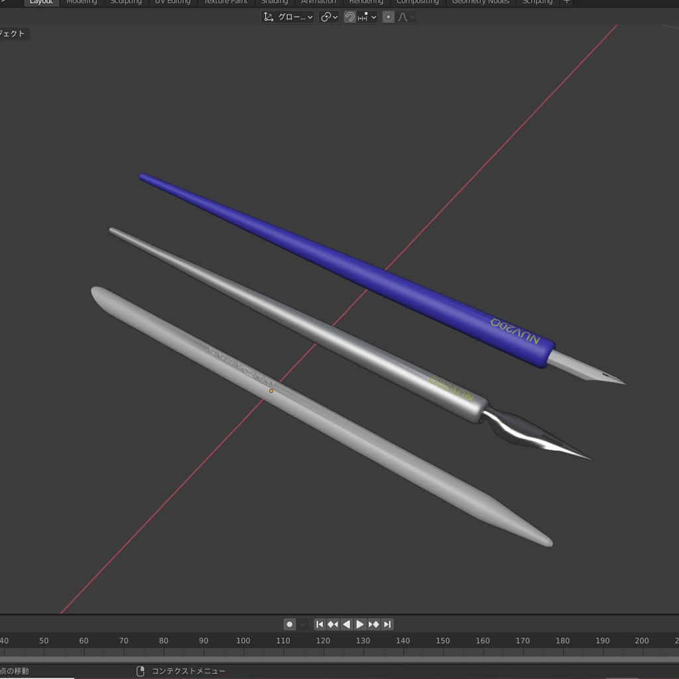Open the Rendering workspace tab
The width and height of the screenshot is (679, 679).
click(x=366, y=2)
